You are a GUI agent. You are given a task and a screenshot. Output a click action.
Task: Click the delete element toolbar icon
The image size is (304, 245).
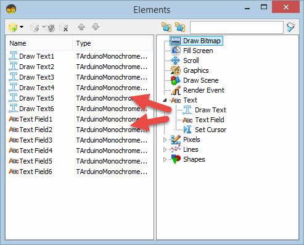64,28
